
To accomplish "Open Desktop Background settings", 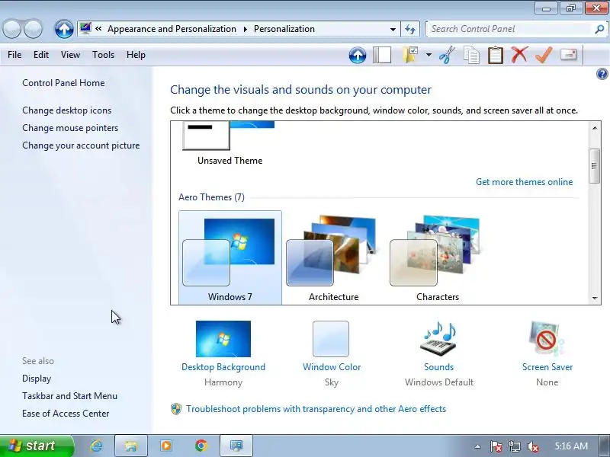I will 223,353.
